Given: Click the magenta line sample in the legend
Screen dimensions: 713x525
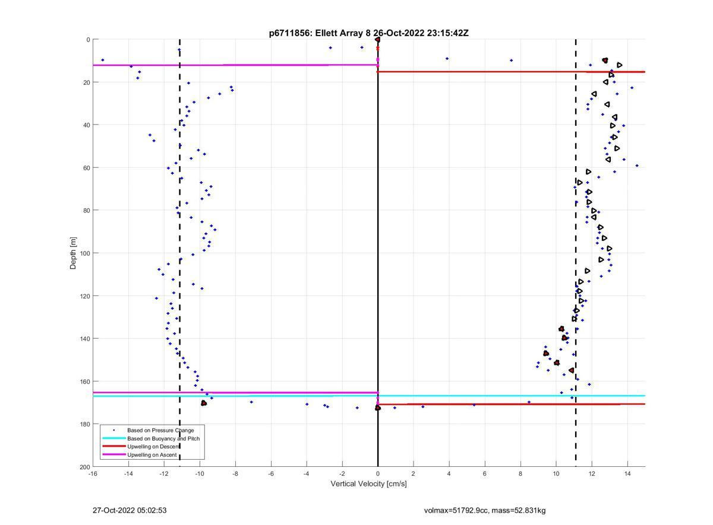Looking at the screenshot, I should [x=113, y=454].
